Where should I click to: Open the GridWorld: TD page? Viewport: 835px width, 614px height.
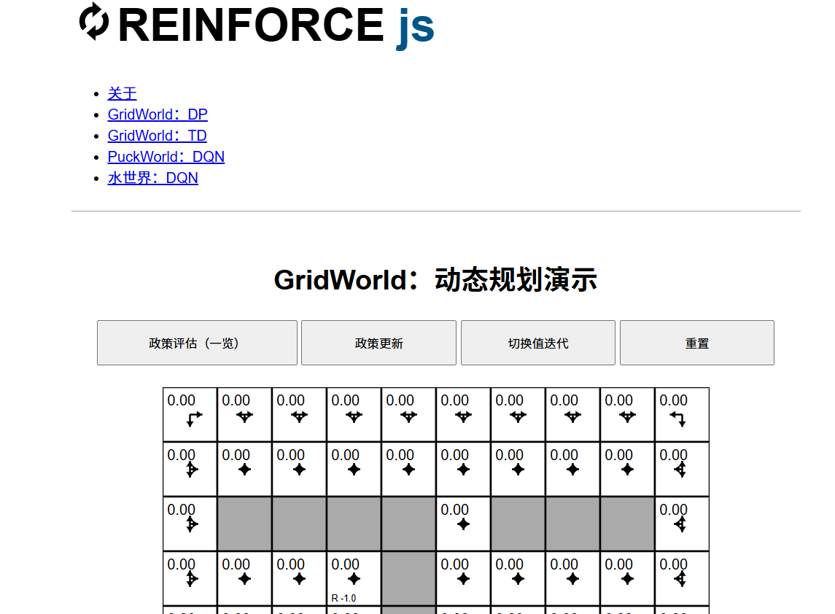tap(157, 136)
